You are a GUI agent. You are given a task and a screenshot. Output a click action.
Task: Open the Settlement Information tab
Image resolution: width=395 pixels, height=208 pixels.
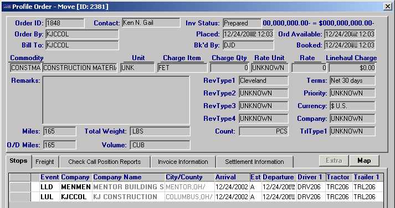(x=254, y=162)
